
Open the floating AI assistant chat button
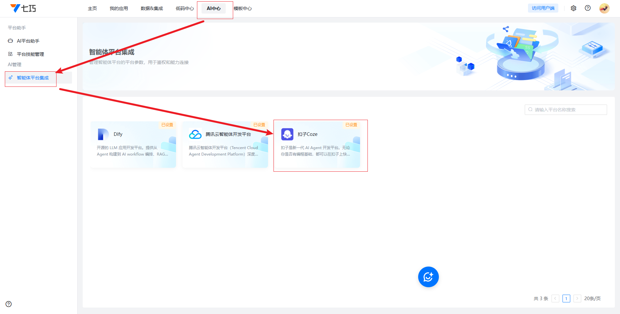(428, 277)
